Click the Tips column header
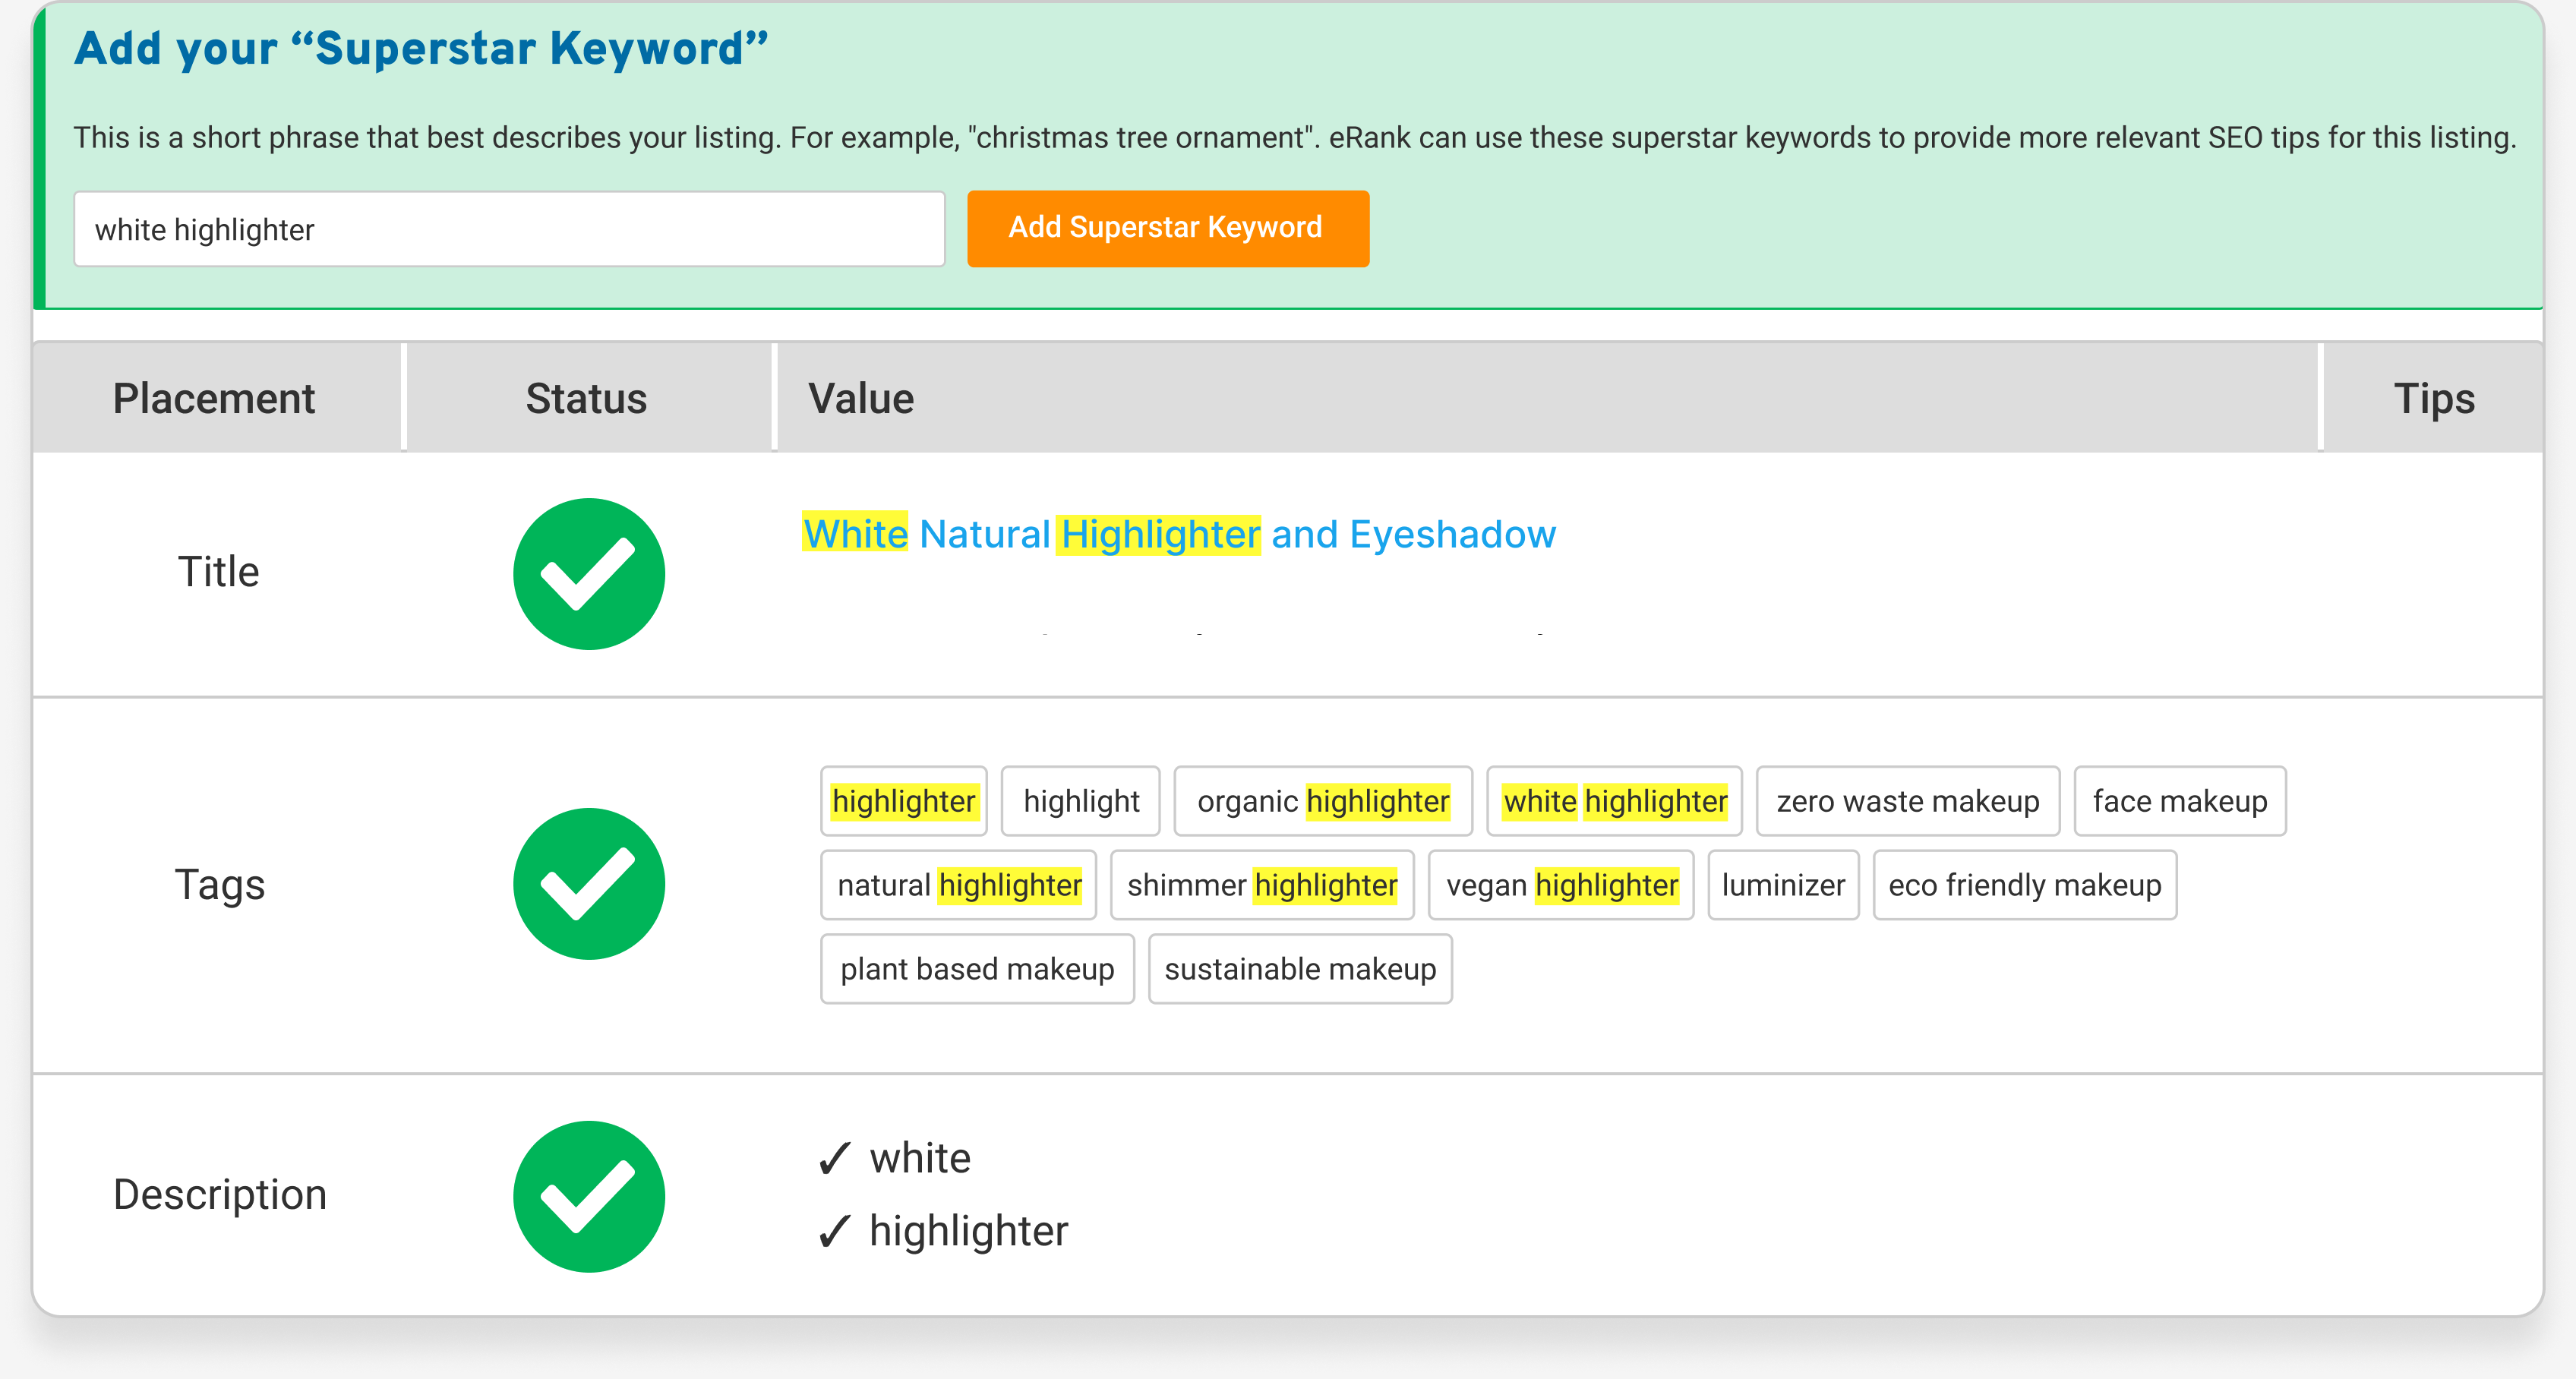This screenshot has height=1379, width=2576. click(x=2433, y=398)
